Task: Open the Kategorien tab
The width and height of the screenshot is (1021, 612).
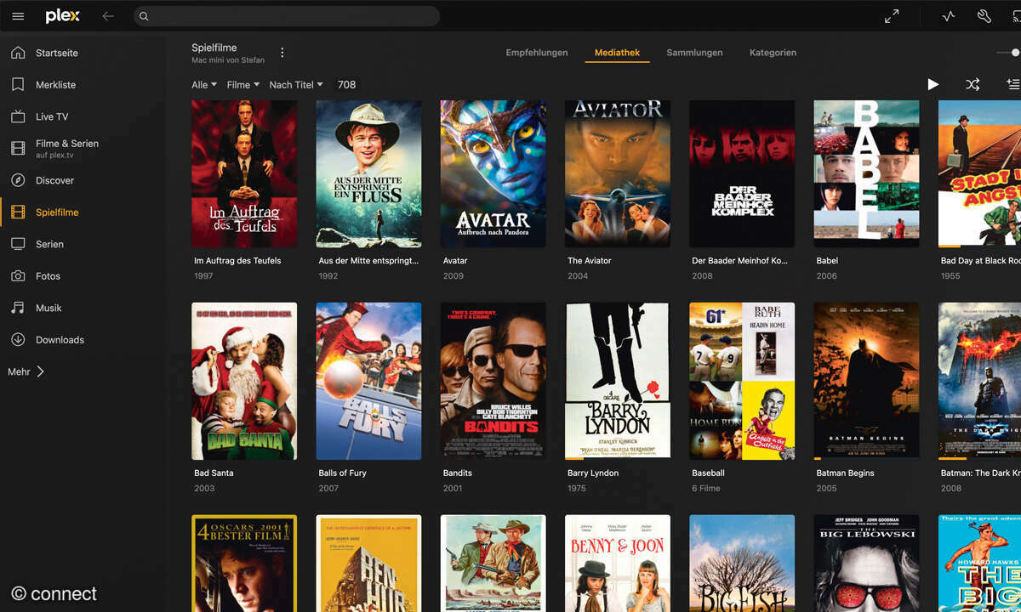Action: pos(773,53)
